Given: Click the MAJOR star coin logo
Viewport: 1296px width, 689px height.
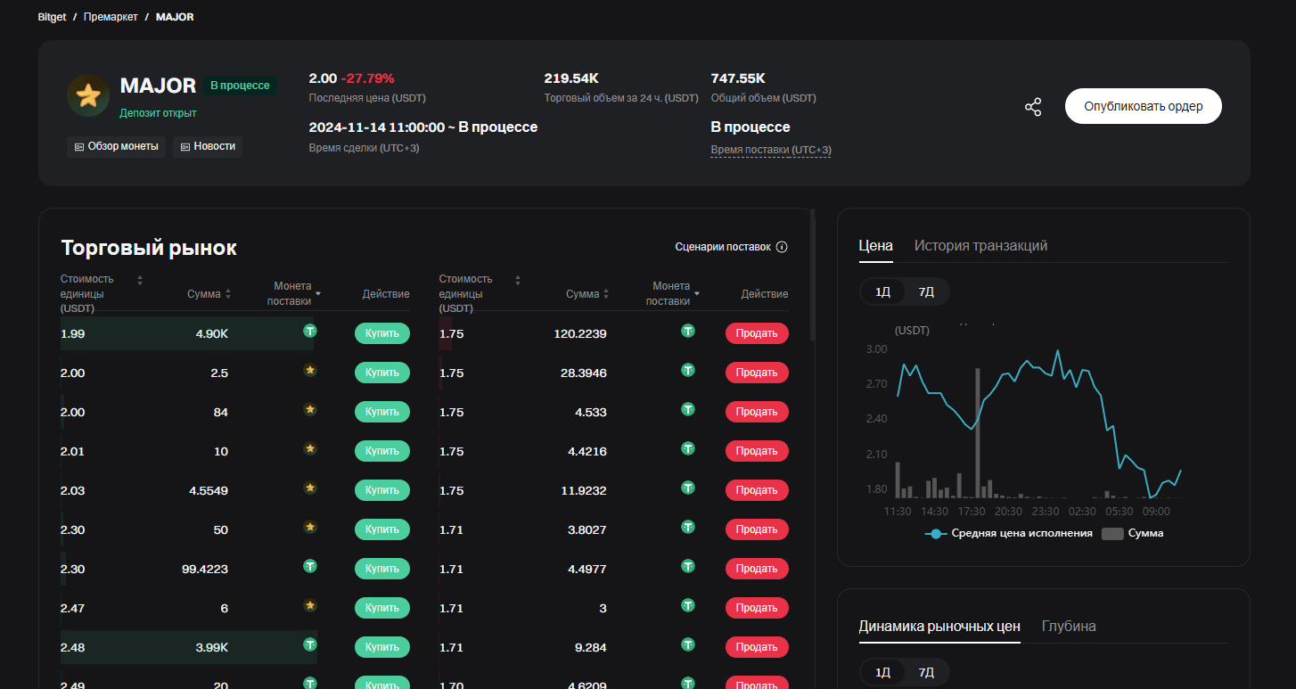Looking at the screenshot, I should (x=88, y=96).
